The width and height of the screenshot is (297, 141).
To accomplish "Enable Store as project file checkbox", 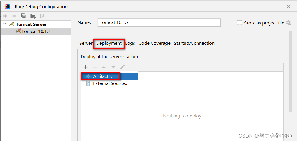I will click(x=240, y=23).
